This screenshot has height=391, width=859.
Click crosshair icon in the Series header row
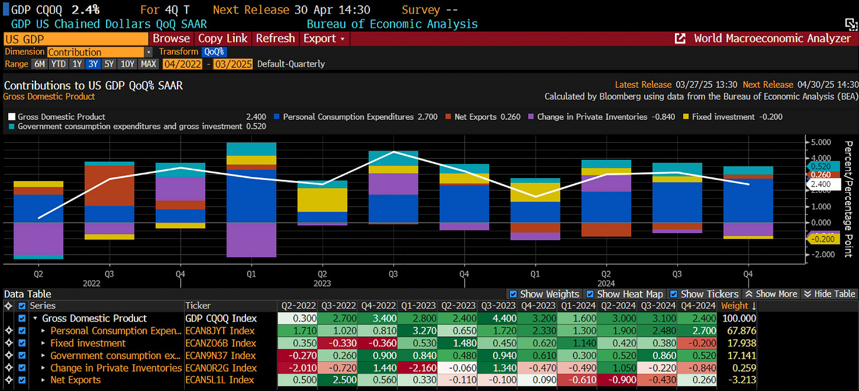tap(8, 305)
